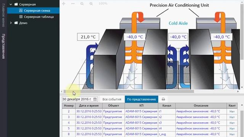This screenshot has width=244, height=137.
Task: Click the zoom in plus icon
Action: pos(64,3)
